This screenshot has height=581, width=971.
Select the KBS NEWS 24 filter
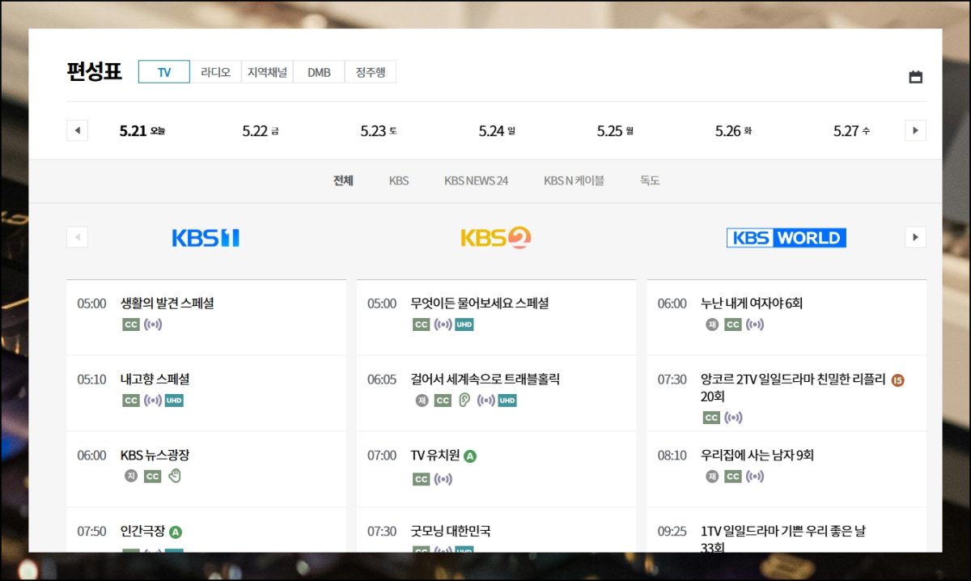476,180
